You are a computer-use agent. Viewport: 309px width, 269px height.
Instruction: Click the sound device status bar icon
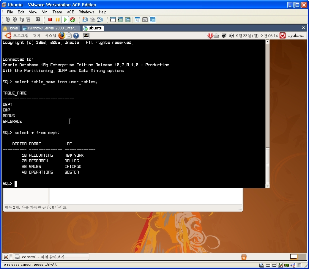(293, 265)
